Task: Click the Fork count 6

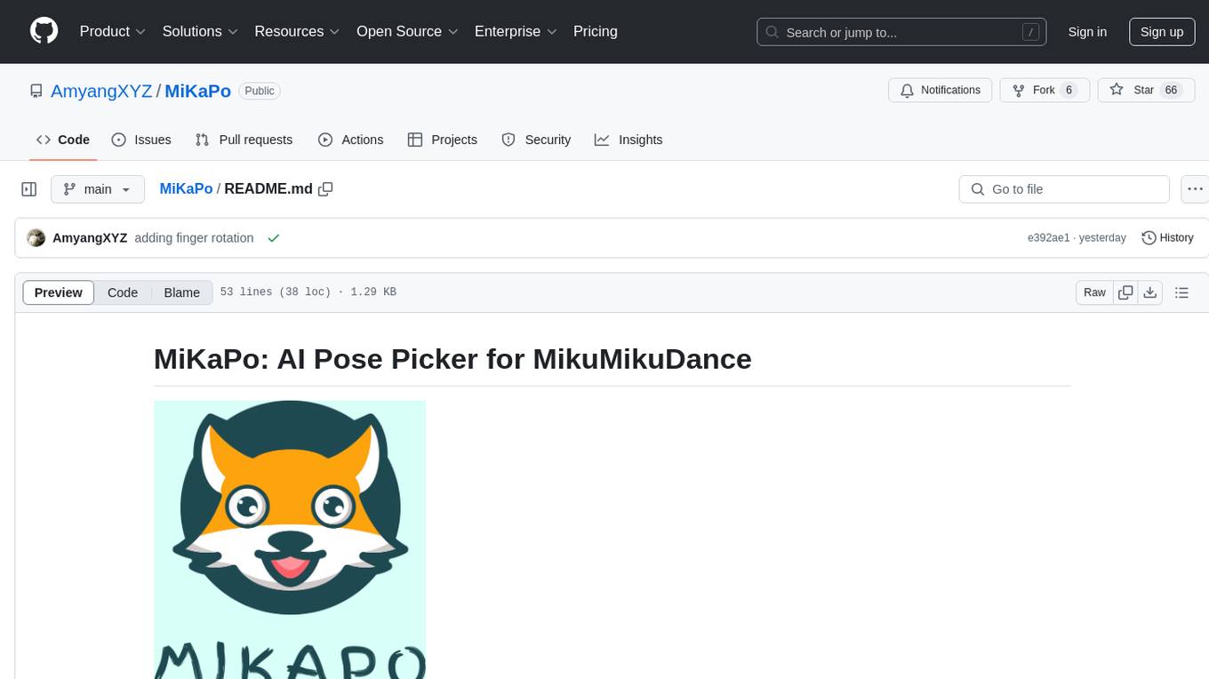Action: click(x=1069, y=90)
